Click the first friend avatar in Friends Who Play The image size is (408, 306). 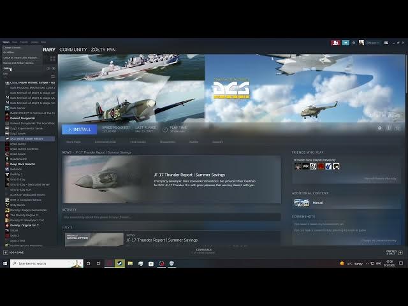(298, 166)
